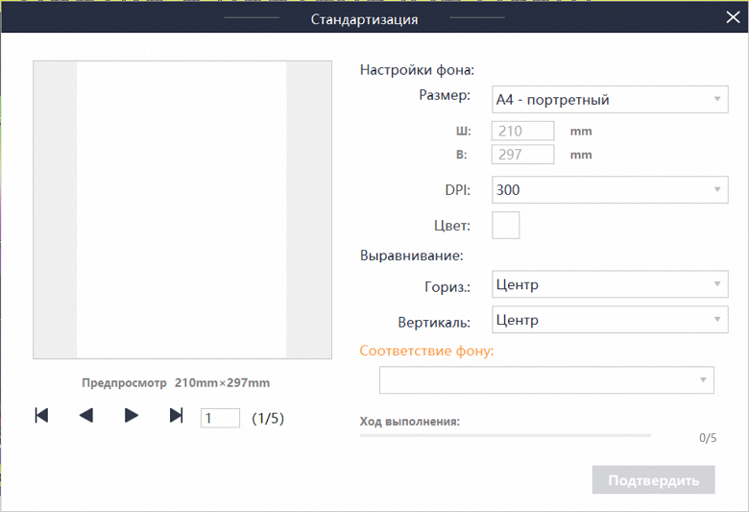Image resolution: width=749 pixels, height=512 pixels.
Task: Open the Размер paper size dropdown
Action: click(x=609, y=99)
